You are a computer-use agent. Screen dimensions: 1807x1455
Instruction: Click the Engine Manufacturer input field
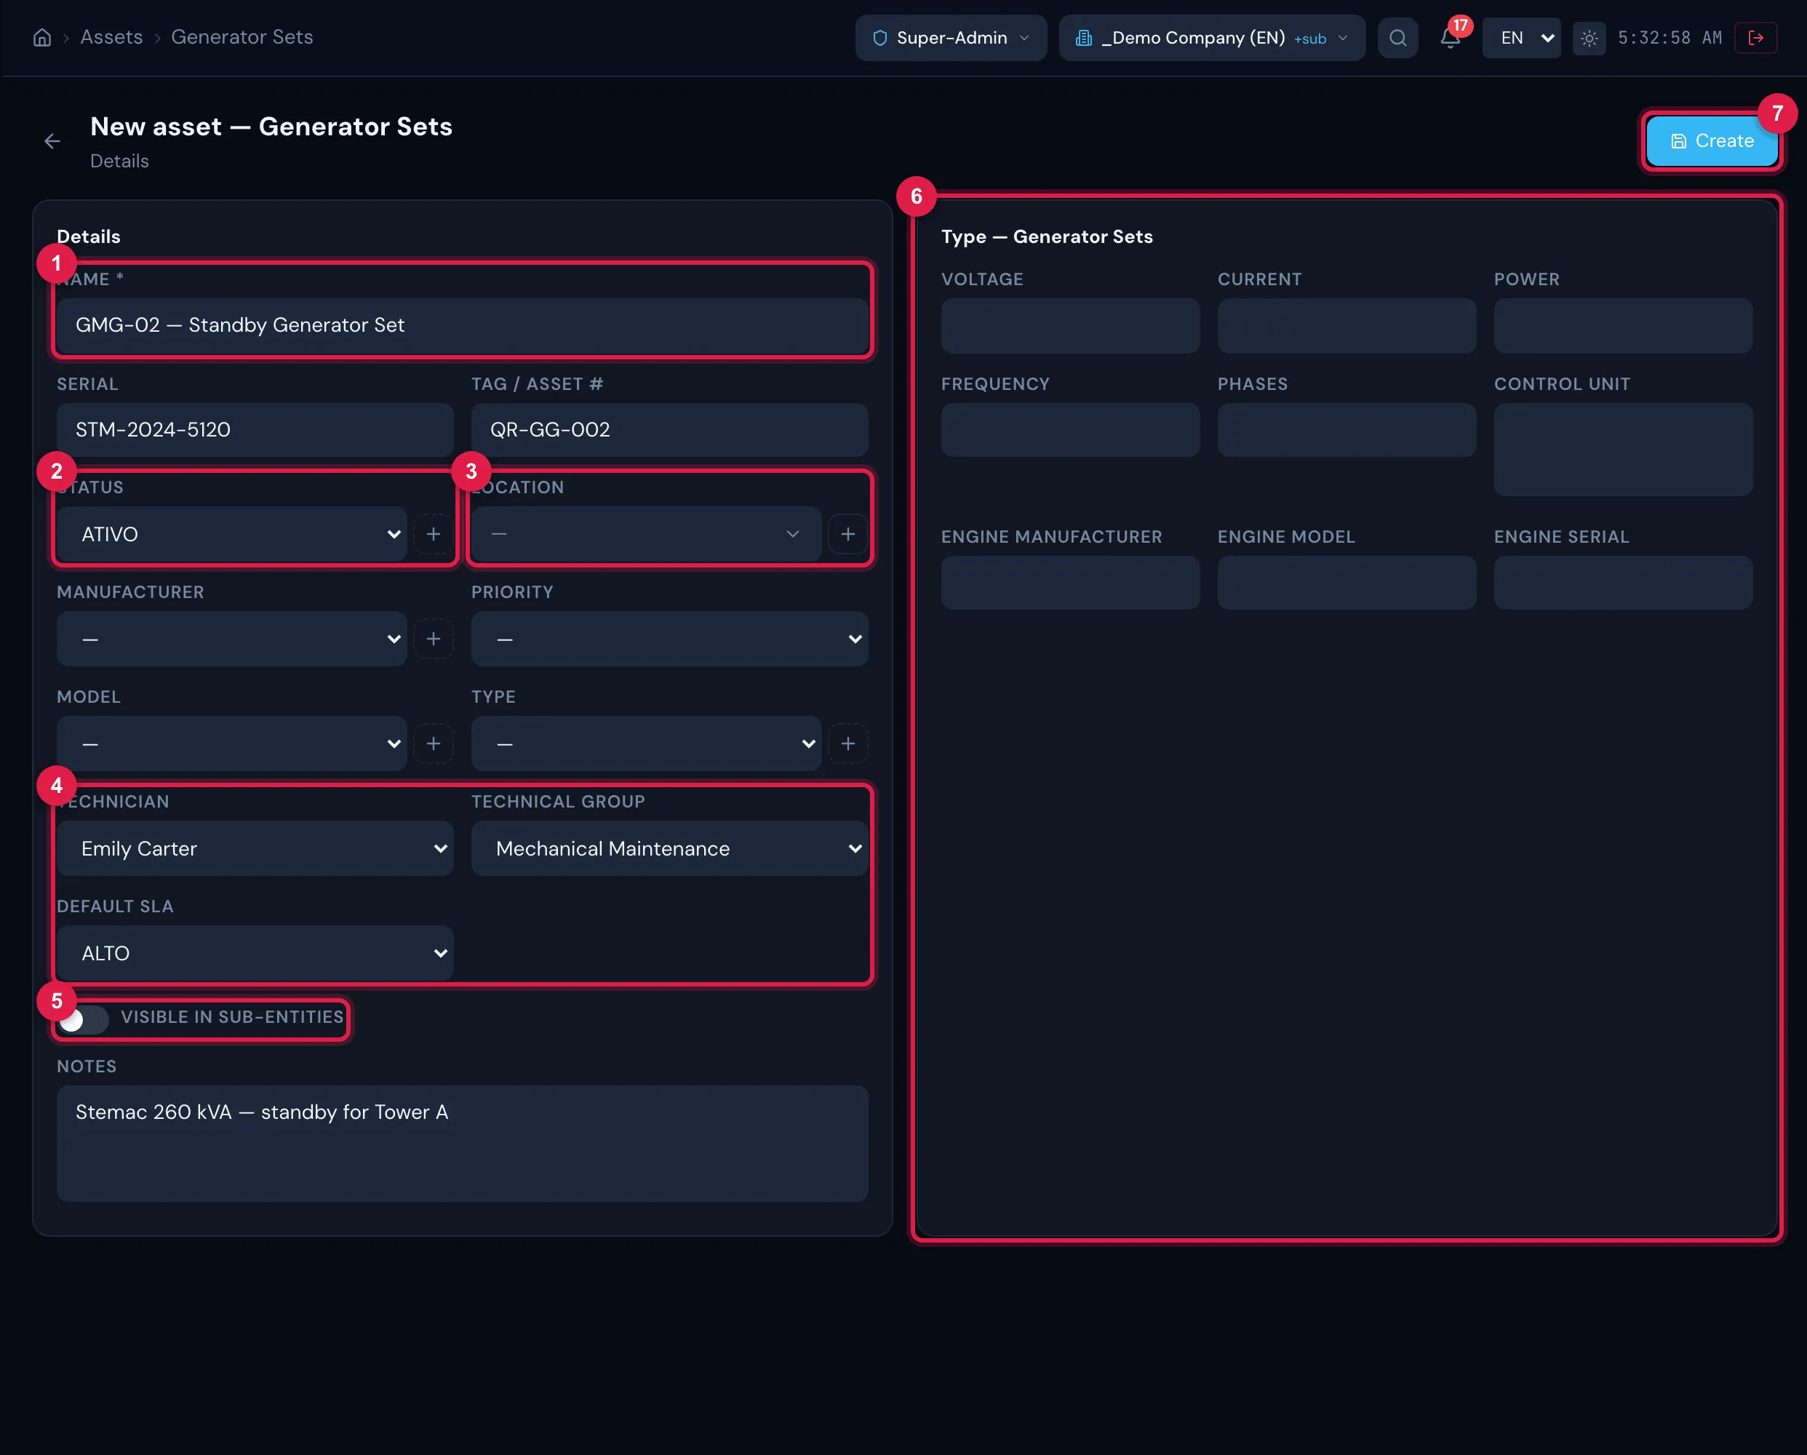pos(1070,583)
